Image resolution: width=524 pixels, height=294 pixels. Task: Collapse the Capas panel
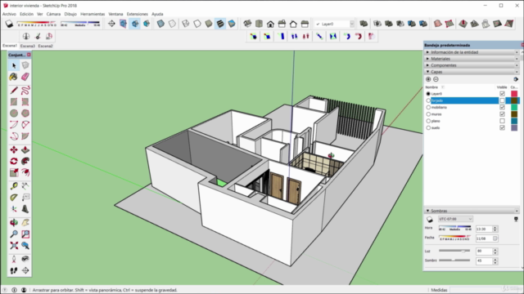point(472,72)
